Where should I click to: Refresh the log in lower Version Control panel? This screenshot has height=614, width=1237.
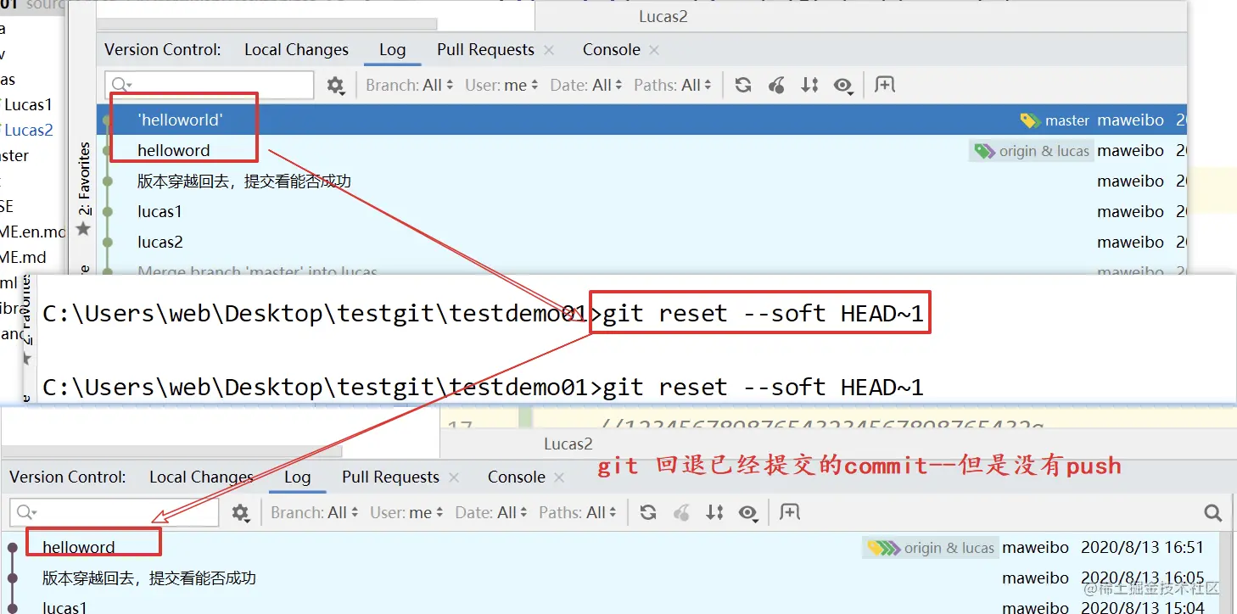tap(648, 512)
